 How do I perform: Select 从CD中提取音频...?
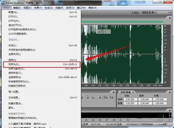(x=42, y=34)
